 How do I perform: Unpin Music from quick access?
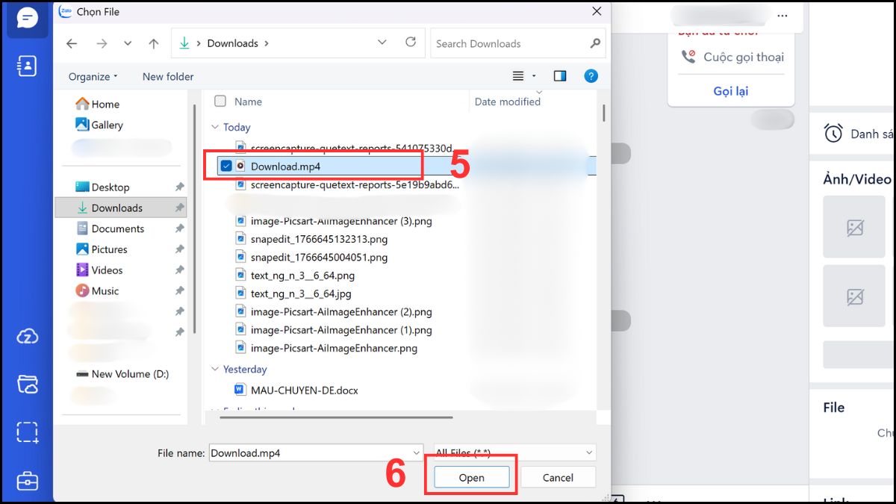tap(179, 291)
